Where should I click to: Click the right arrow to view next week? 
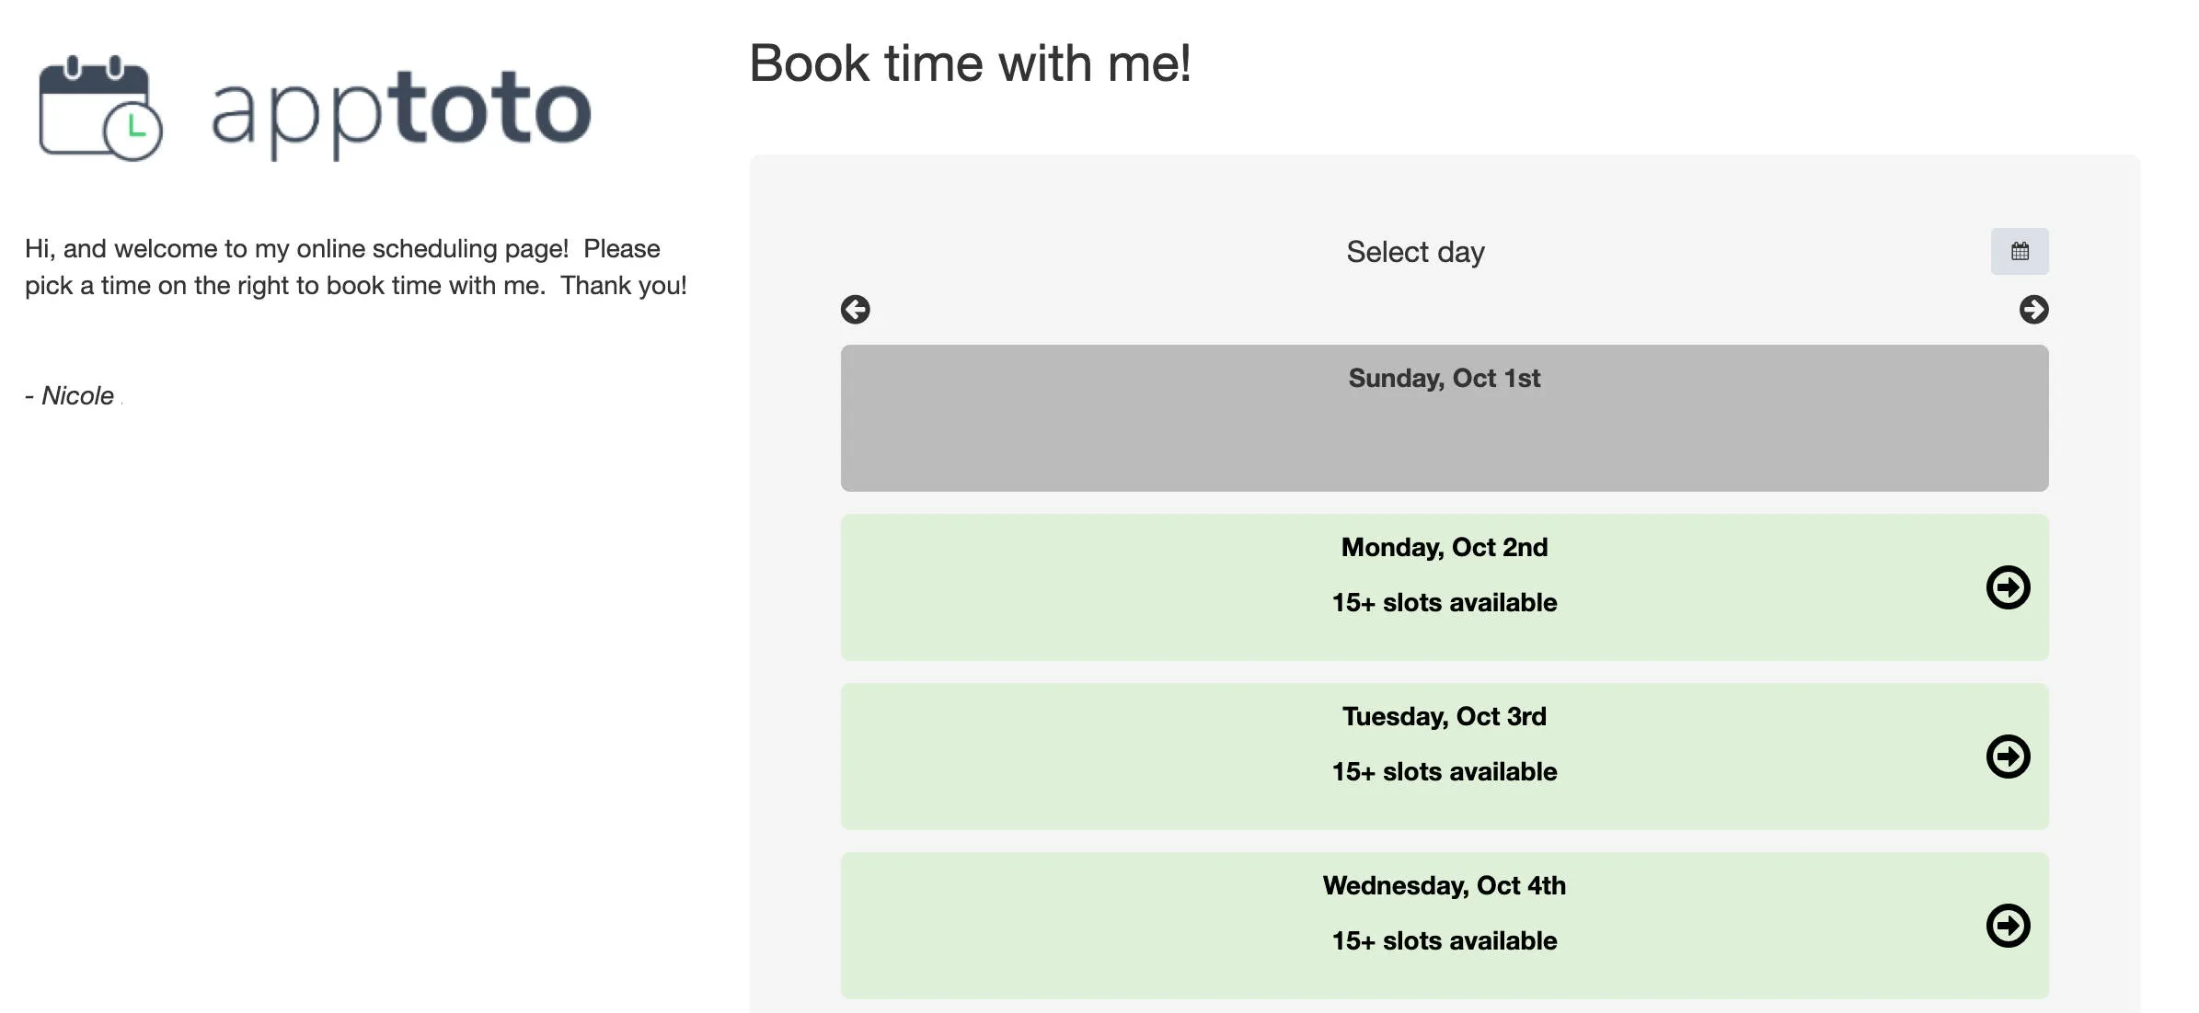2034,310
